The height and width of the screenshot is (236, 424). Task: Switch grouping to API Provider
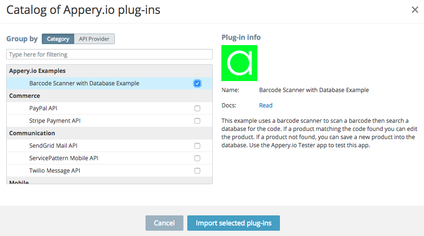[x=94, y=39]
